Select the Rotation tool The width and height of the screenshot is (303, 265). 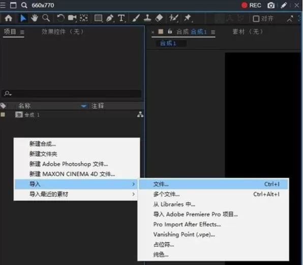(60, 18)
